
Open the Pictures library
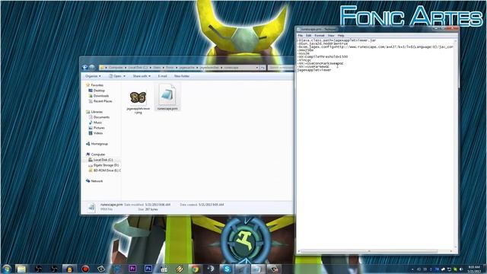pyautogui.click(x=99, y=128)
